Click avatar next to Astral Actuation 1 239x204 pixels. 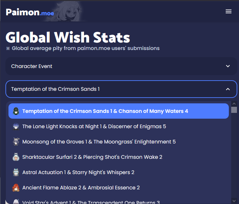pyautogui.click(x=16, y=172)
